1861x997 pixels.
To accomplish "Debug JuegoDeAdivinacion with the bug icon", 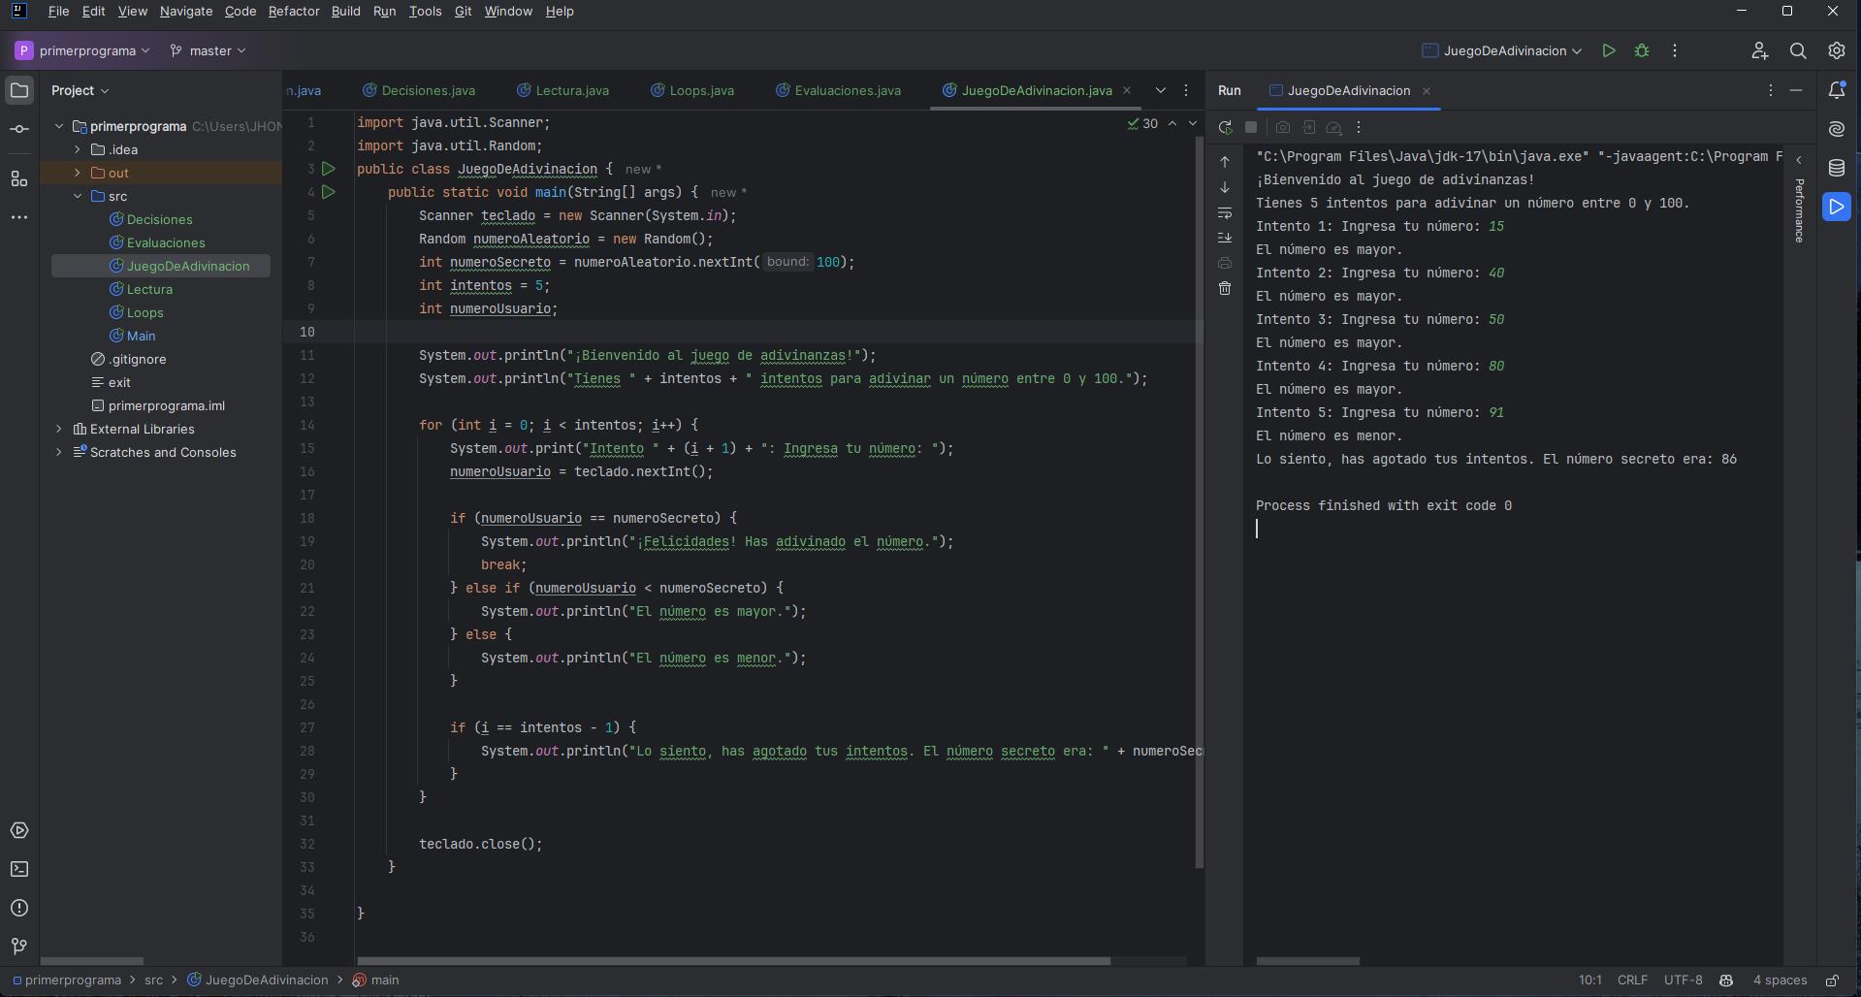I will [1642, 50].
